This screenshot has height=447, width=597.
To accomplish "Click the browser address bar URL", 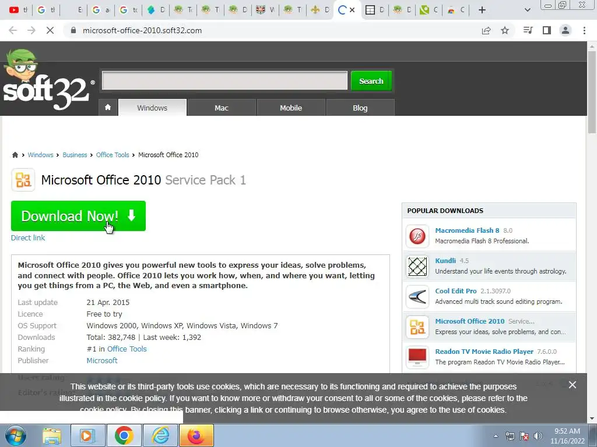I will pyautogui.click(x=142, y=30).
